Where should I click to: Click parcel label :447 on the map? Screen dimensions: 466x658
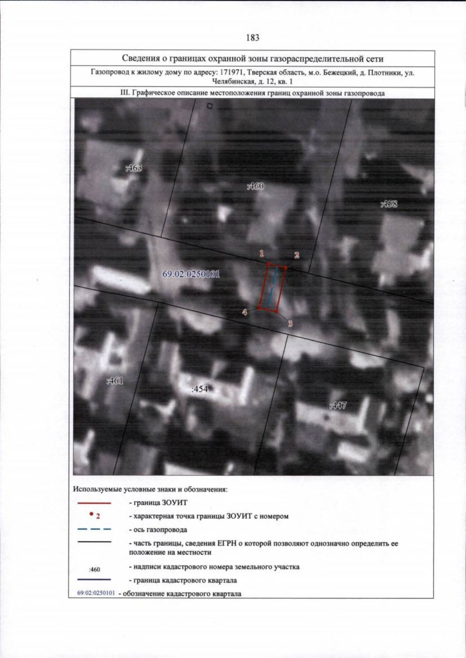[x=337, y=406]
